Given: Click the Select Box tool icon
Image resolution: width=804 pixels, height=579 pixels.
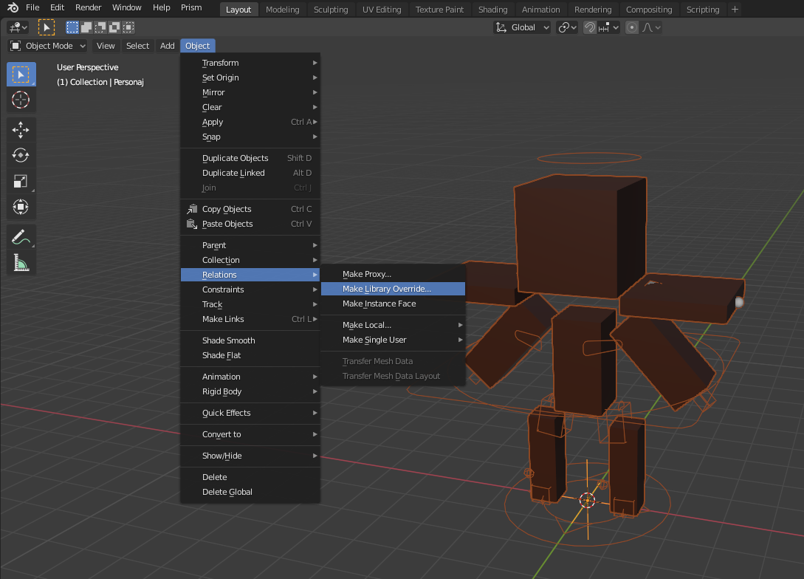Looking at the screenshot, I should 21,75.
